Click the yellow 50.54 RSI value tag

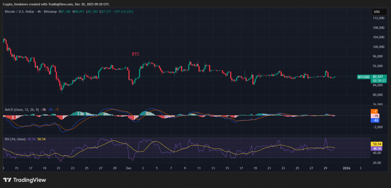pos(376,144)
